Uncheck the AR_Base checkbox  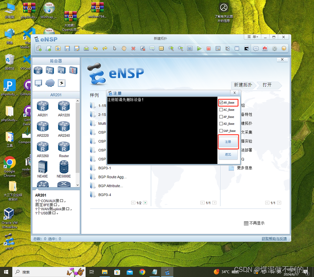pyautogui.click(x=221, y=102)
